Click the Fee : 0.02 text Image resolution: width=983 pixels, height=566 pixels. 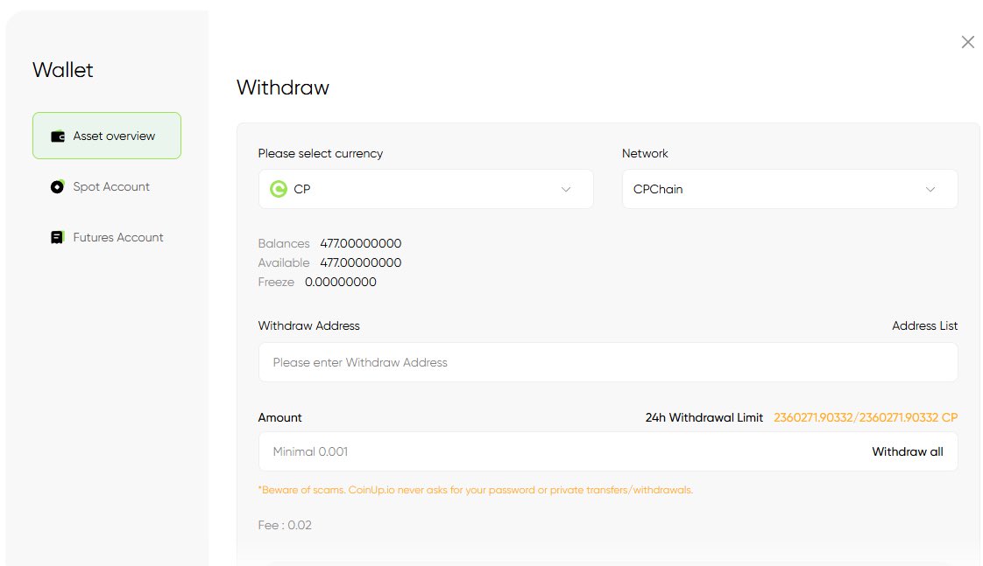coord(285,525)
